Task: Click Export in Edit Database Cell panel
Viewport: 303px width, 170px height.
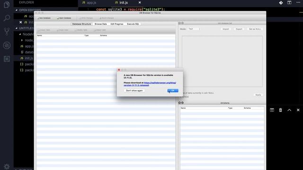Action: tap(239, 29)
